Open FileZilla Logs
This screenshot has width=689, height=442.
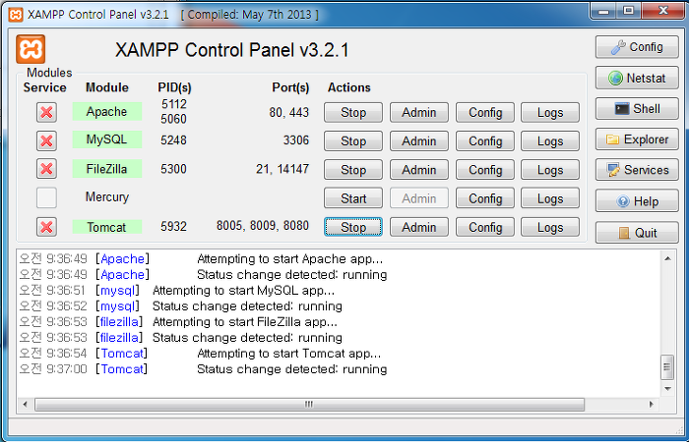pos(550,170)
